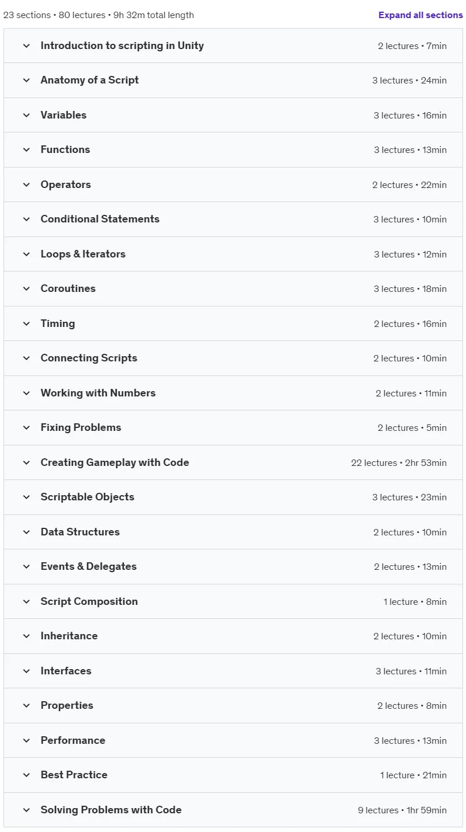Click the Loops & Iterators chevron icon

click(26, 254)
